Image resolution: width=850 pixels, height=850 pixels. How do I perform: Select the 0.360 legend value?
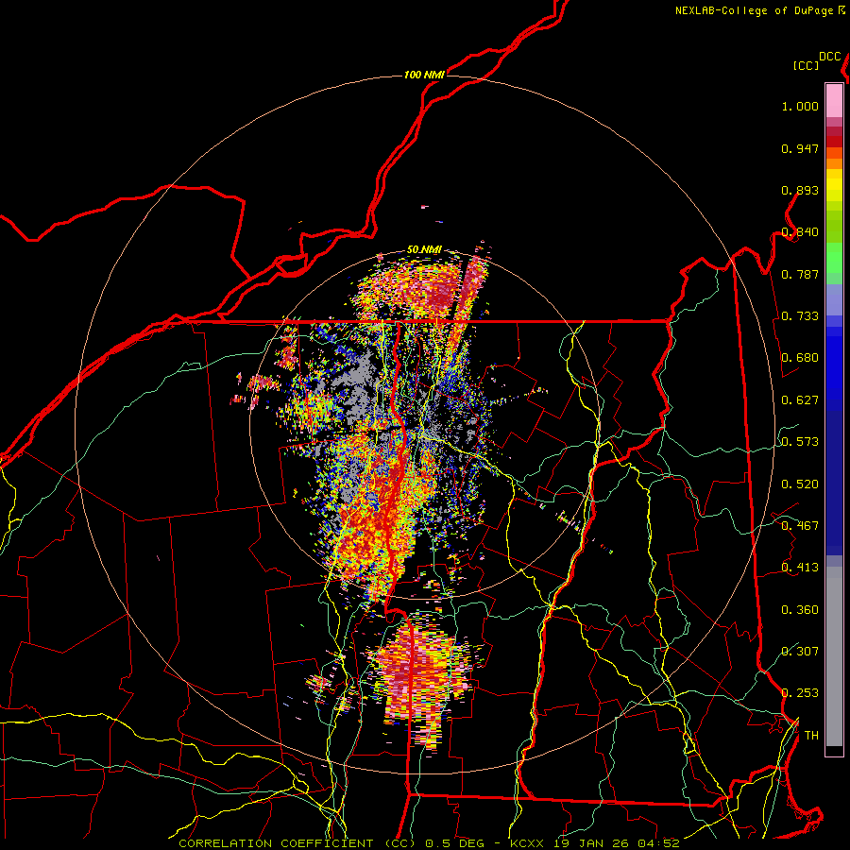tap(800, 610)
